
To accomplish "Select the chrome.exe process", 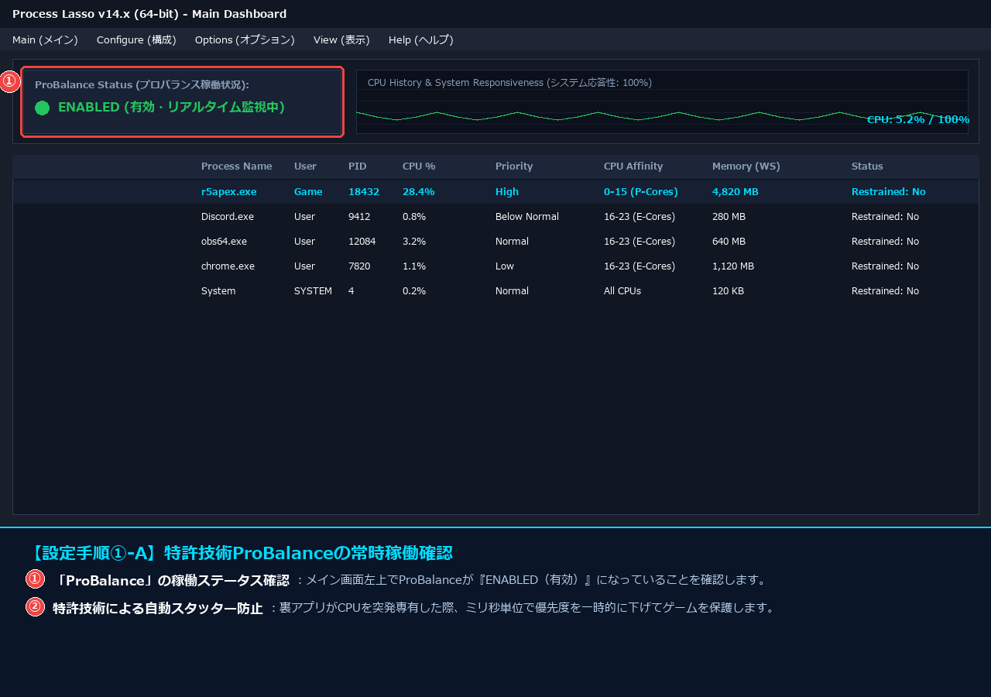I will click(x=228, y=266).
